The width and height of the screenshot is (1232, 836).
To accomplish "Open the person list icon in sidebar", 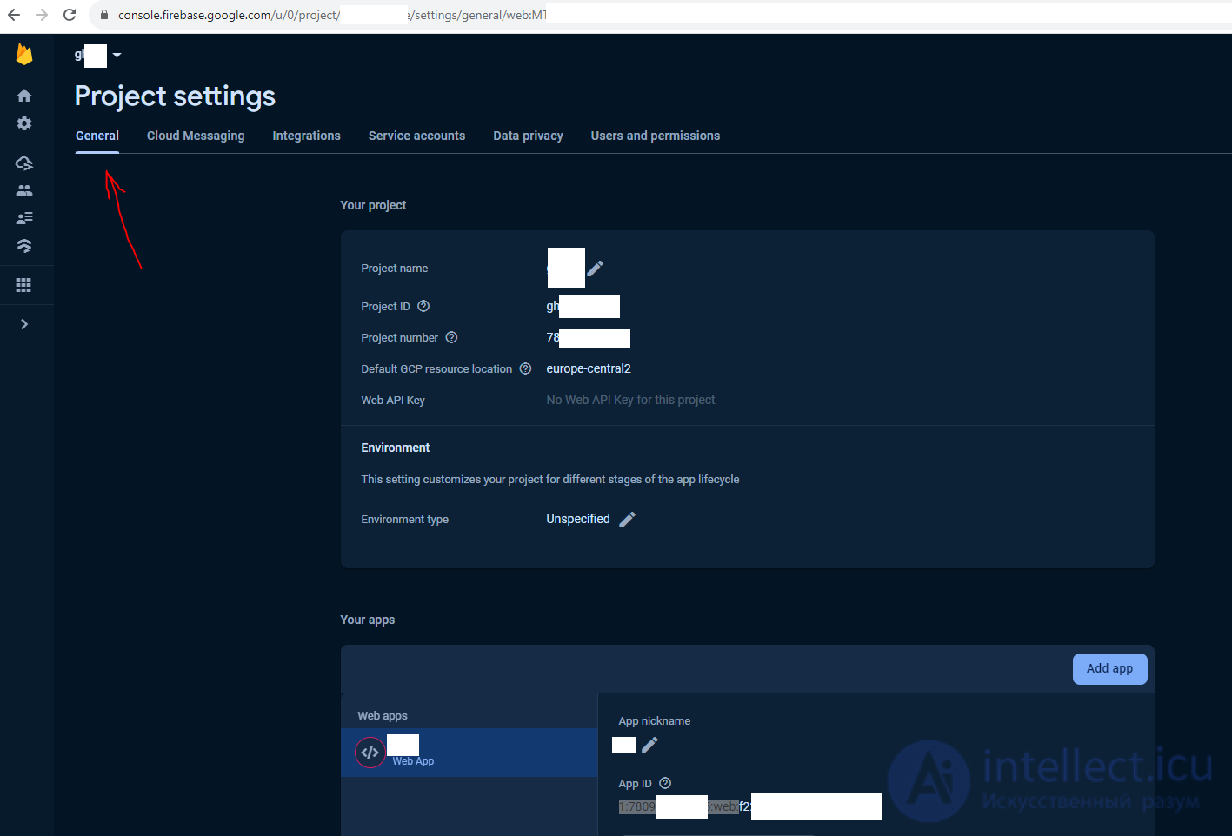I will tap(24, 218).
